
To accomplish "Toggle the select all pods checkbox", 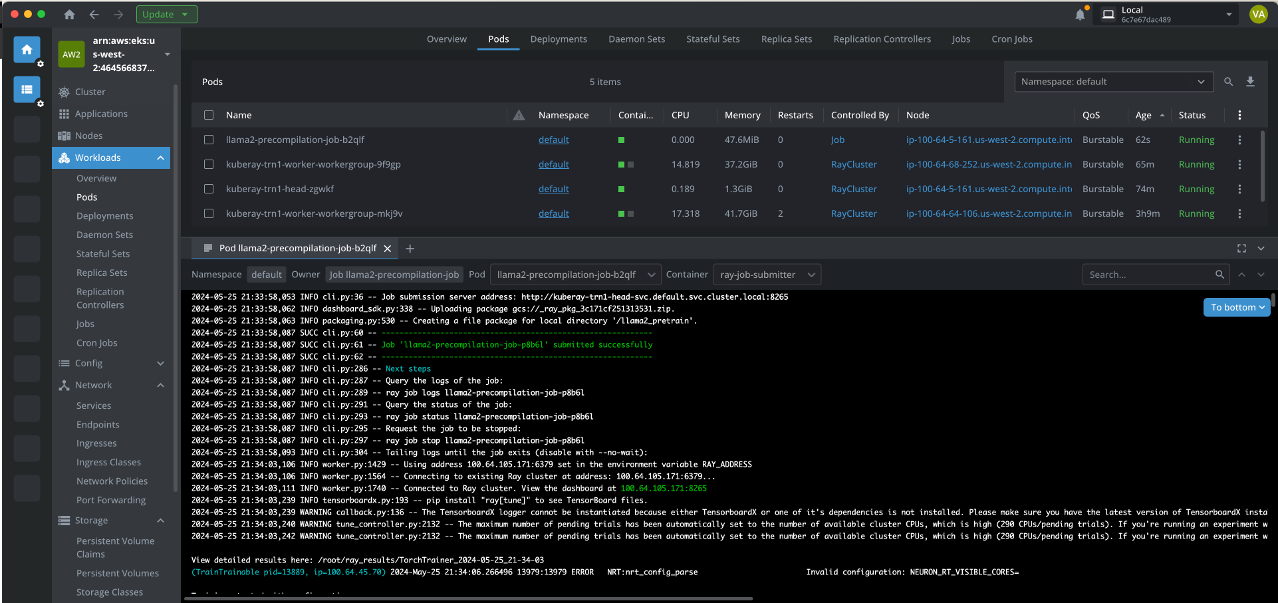I will click(x=209, y=115).
